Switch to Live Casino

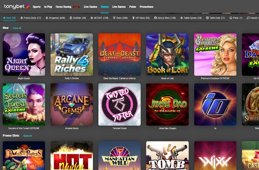tap(90, 7)
